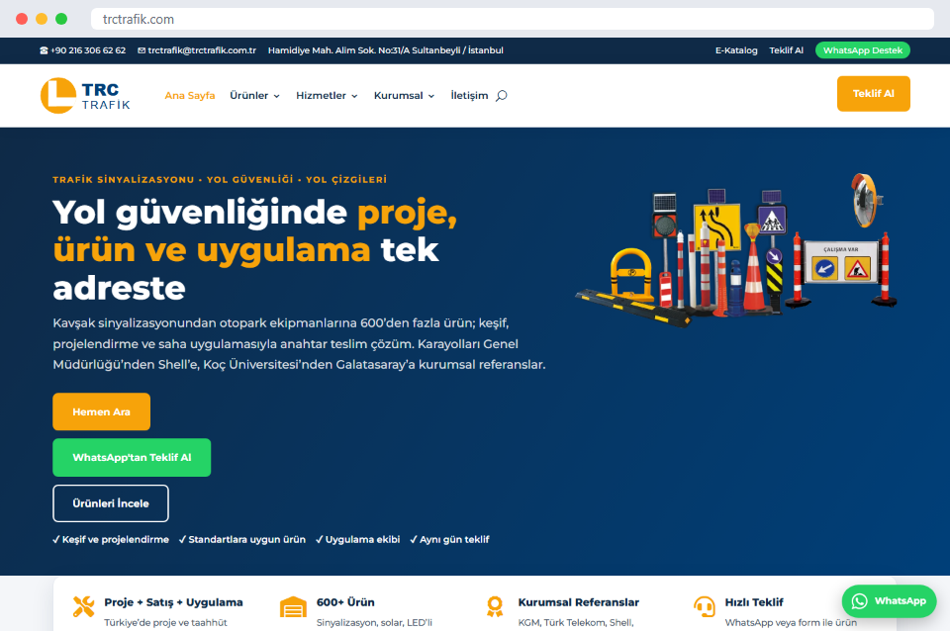Click the warehouse icon beside 600+ Ürün

pyautogui.click(x=293, y=607)
